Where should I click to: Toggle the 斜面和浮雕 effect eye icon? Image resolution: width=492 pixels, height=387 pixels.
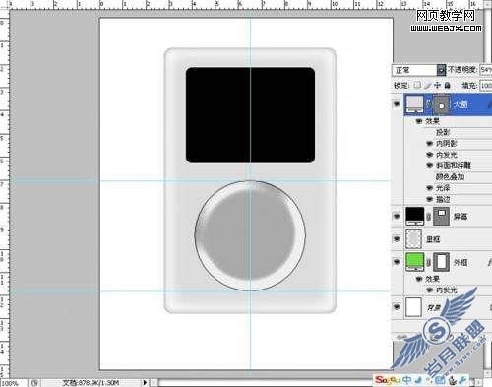pyautogui.click(x=430, y=165)
